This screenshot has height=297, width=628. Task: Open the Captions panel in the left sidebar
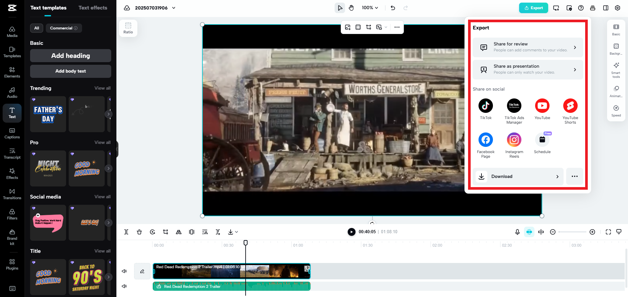[x=12, y=133]
